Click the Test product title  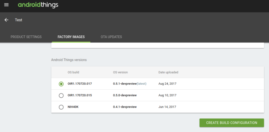[19, 20]
